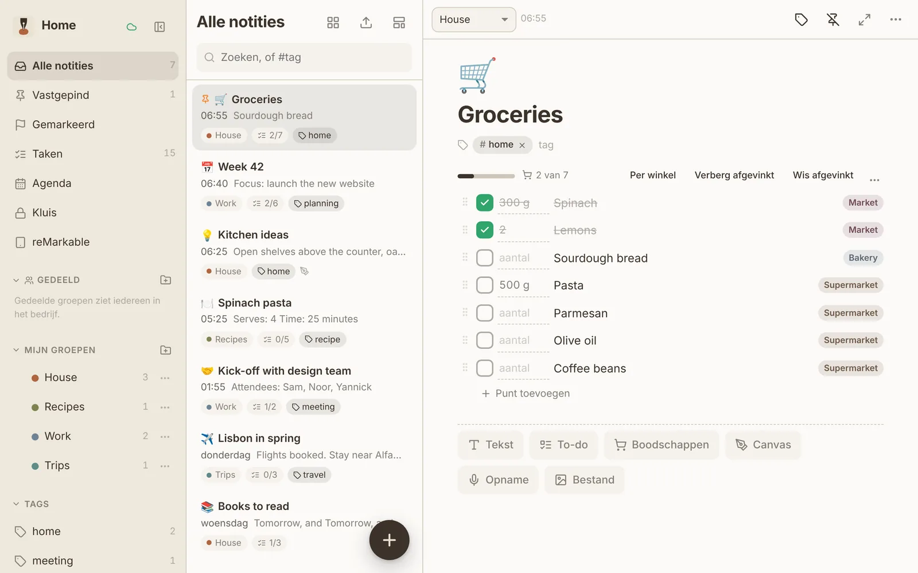Click the shopping cart note emoji
The width and height of the screenshot is (918, 573).
coord(477,76)
